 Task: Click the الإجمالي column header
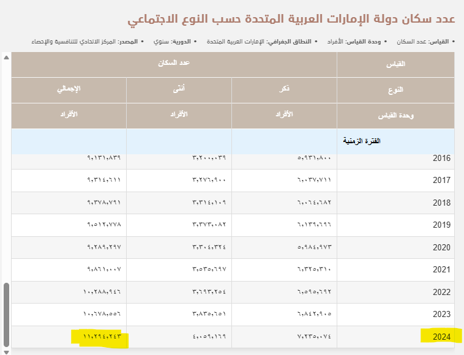(x=69, y=90)
